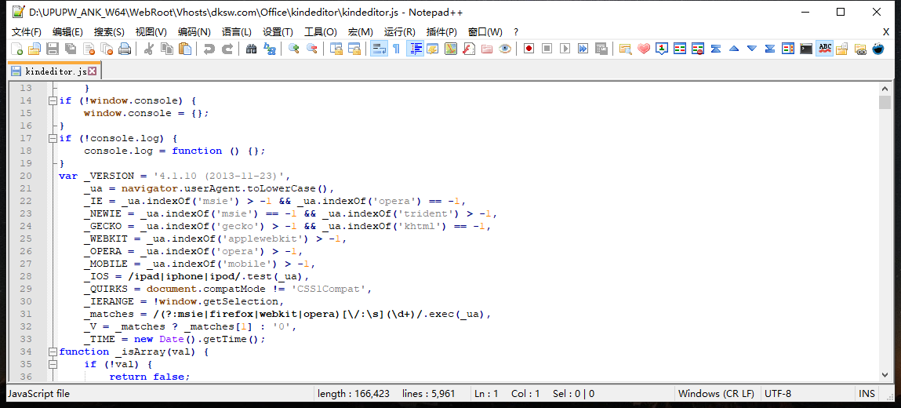
Task: Open the 插件(P) menu
Action: point(442,31)
